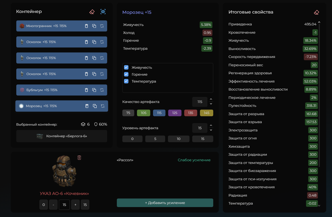The height and width of the screenshot is (217, 332).
Task: Click the Слабое усиление label
Action: [x=194, y=160]
